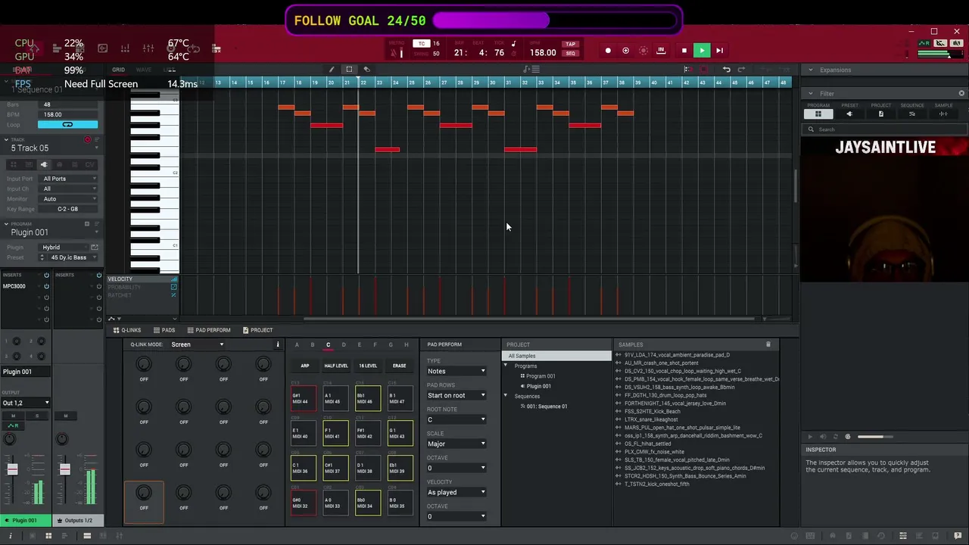Open the Pad Rows dropdown
Viewport: 969px width, 545px height.
pos(456,395)
